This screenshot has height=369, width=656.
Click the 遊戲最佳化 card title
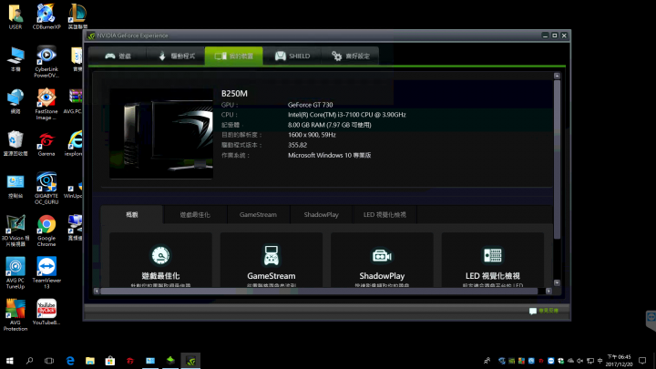coord(160,276)
